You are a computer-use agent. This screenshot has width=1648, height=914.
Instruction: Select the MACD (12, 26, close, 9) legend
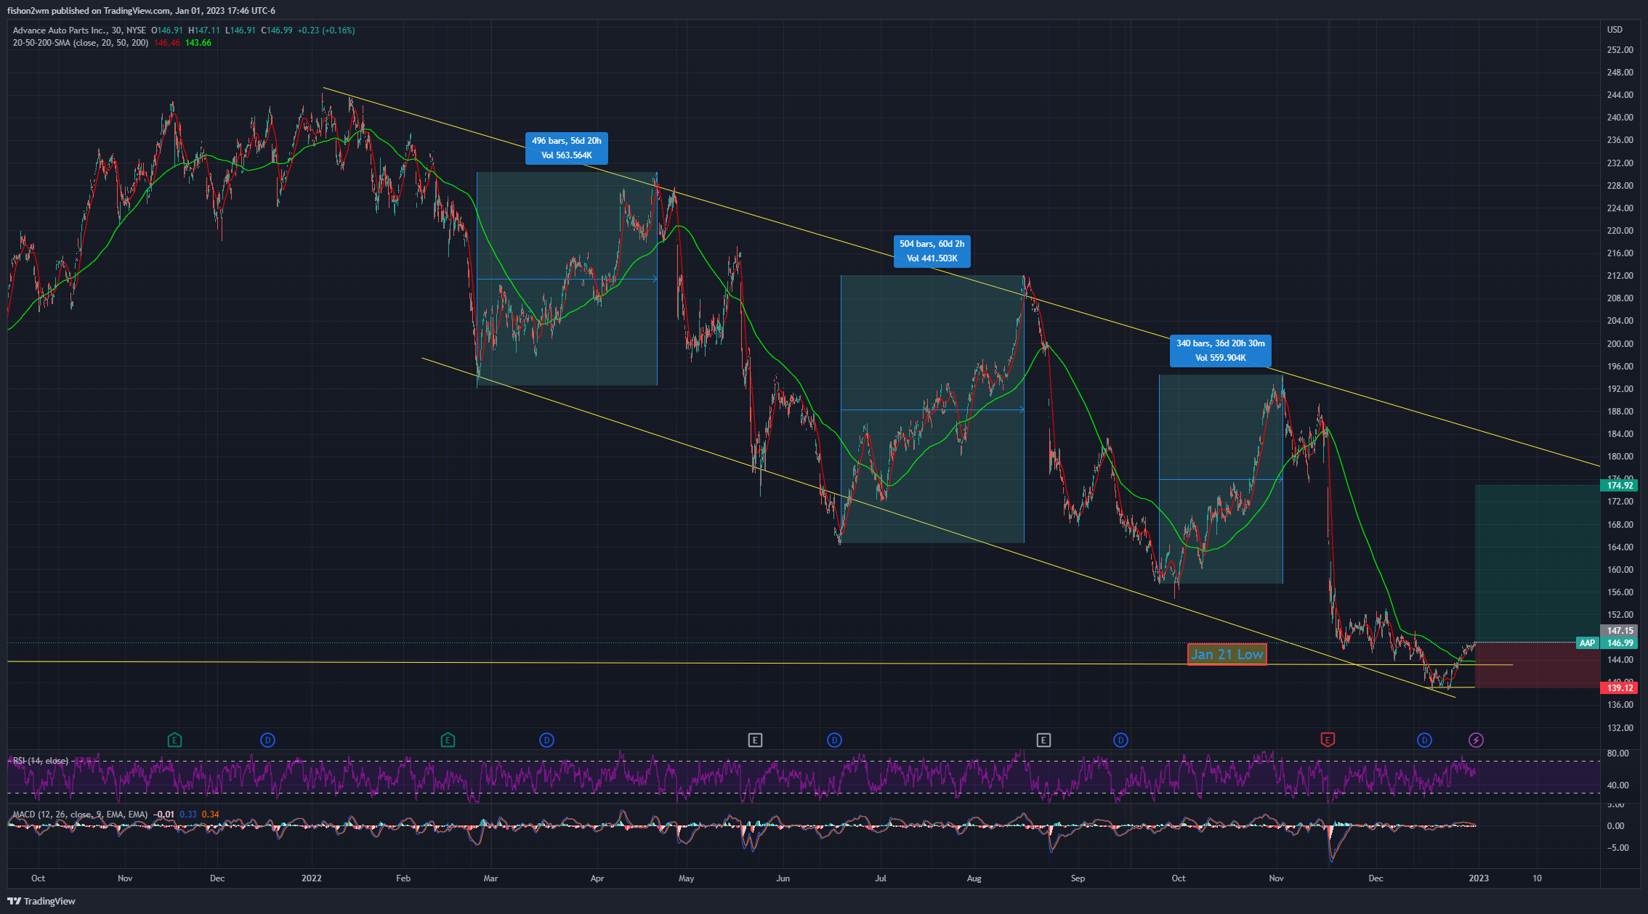(x=80, y=815)
